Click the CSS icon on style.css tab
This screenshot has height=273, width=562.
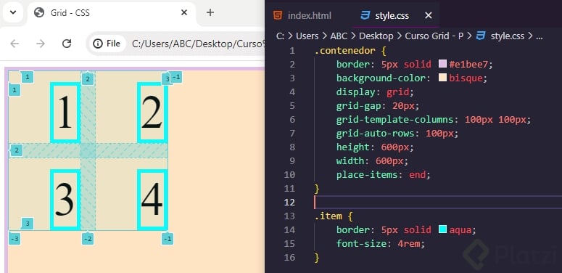pyautogui.click(x=365, y=15)
